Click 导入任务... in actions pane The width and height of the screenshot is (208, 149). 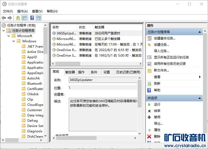(161, 51)
